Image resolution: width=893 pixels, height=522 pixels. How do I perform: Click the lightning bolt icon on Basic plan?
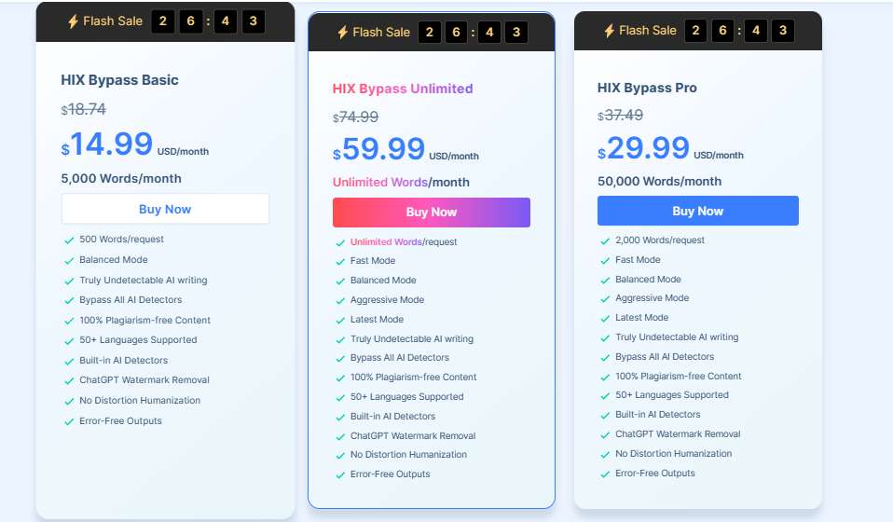(73, 21)
